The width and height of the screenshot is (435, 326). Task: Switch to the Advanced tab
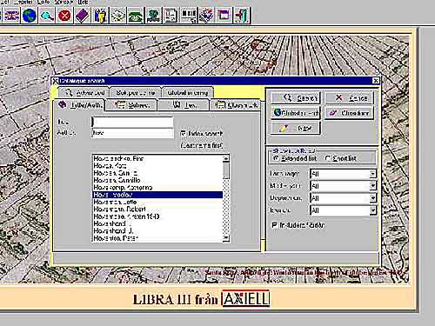click(84, 93)
